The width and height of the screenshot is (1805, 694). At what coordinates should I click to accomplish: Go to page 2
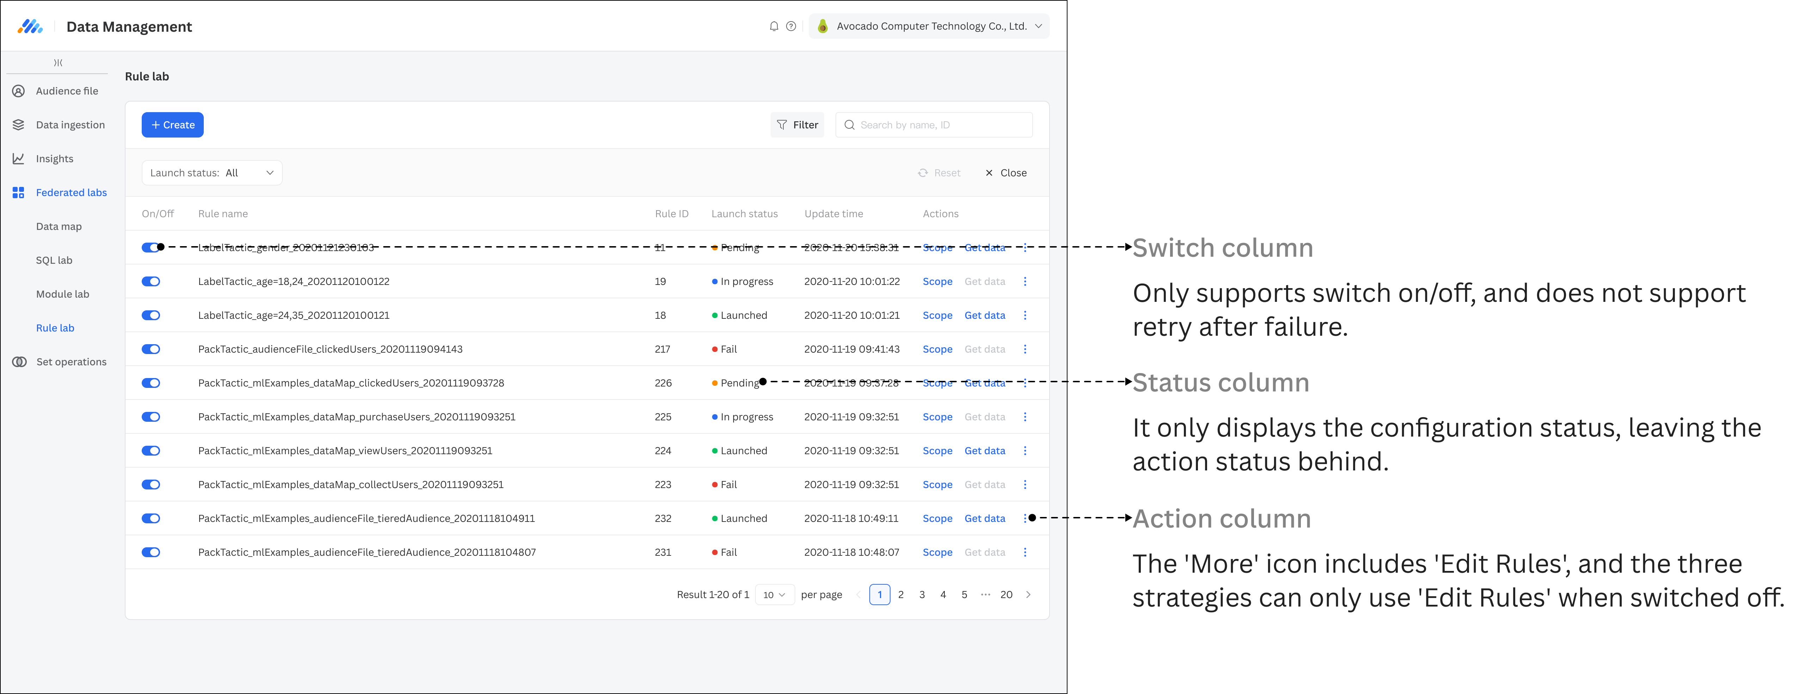(x=901, y=595)
